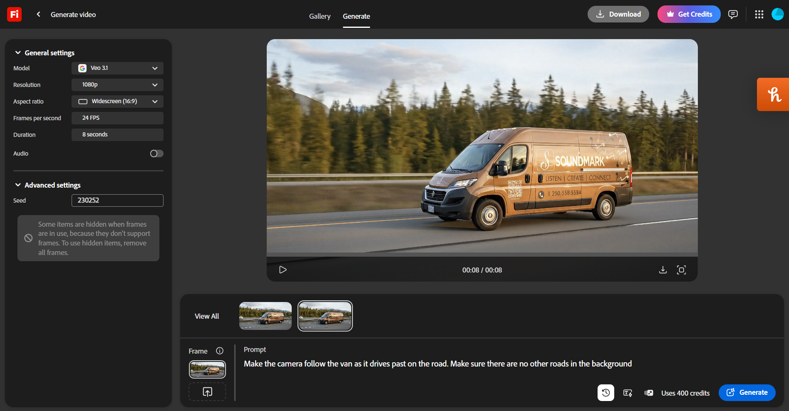Open the feedback chat bubble icon
Viewport: 789px width, 411px height.
(x=733, y=14)
